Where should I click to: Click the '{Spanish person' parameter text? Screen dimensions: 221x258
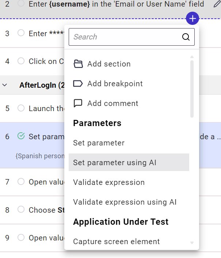(x=40, y=156)
